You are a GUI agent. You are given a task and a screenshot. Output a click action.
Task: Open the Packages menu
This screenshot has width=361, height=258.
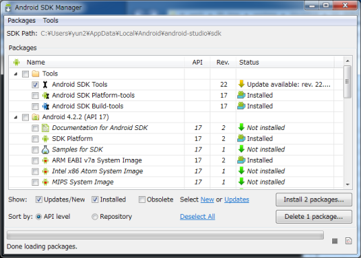pos(21,21)
